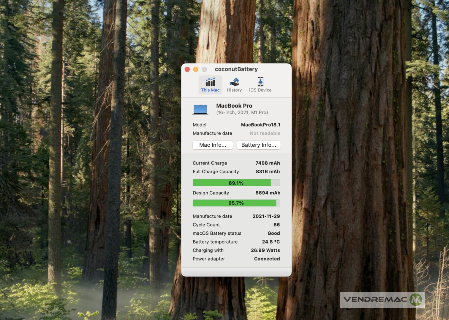Open the Battery Info... details

[259, 145]
